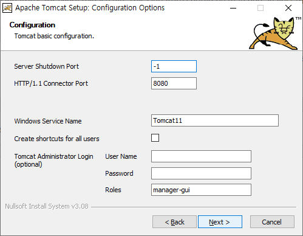Click the Roles field containing manager-gui
Screen dimensions: 303x236
(x=201, y=190)
